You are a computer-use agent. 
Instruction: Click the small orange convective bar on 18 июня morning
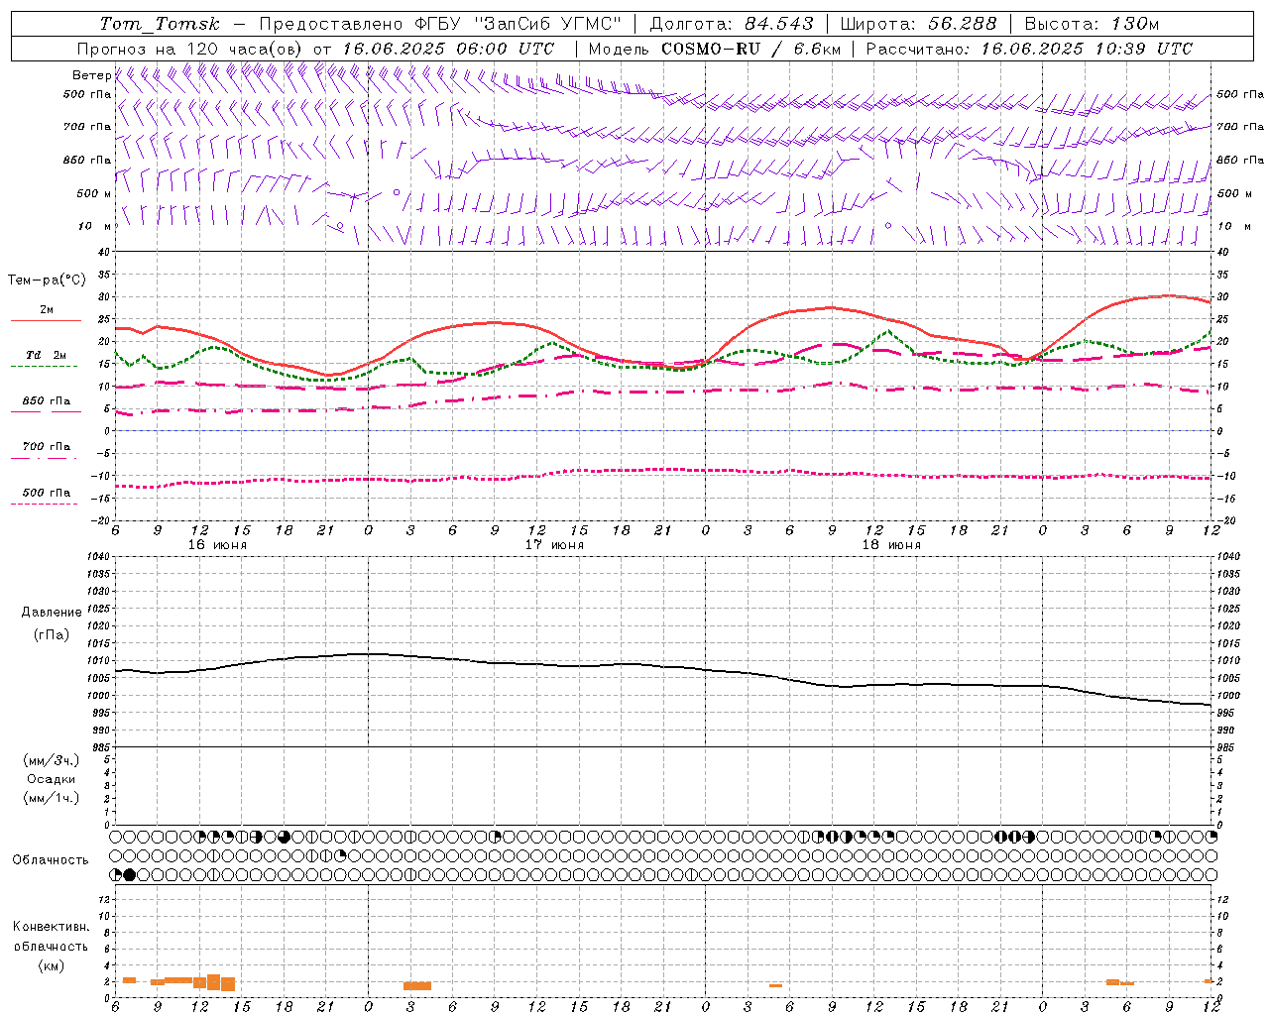(x=775, y=985)
